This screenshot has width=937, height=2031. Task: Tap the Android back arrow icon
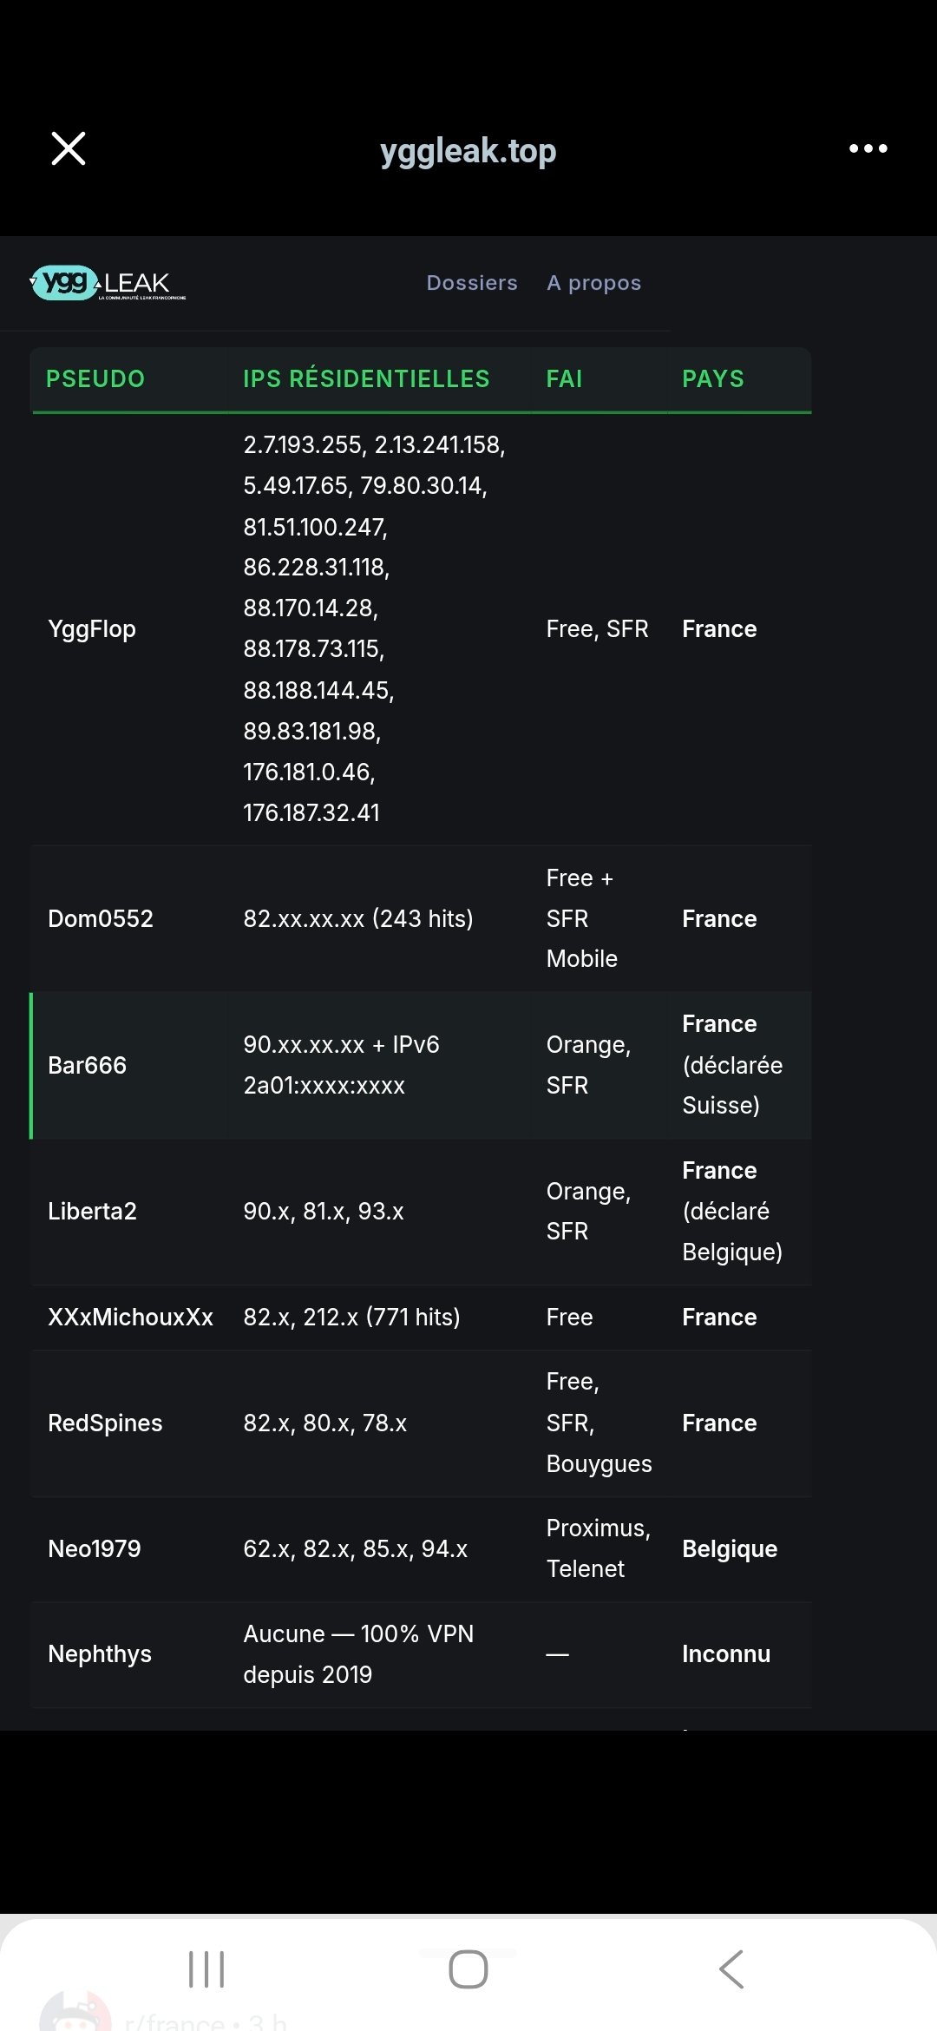click(x=731, y=1969)
